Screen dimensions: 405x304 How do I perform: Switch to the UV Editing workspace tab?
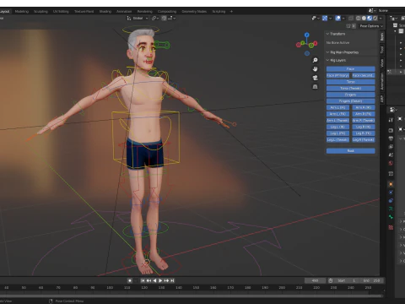[x=61, y=12]
